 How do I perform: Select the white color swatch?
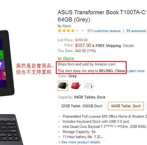(88, 86)
